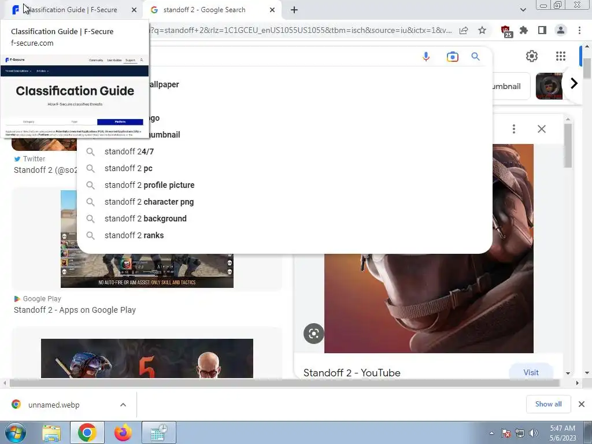Open Chrome's three-dot menu

[x=579, y=30]
